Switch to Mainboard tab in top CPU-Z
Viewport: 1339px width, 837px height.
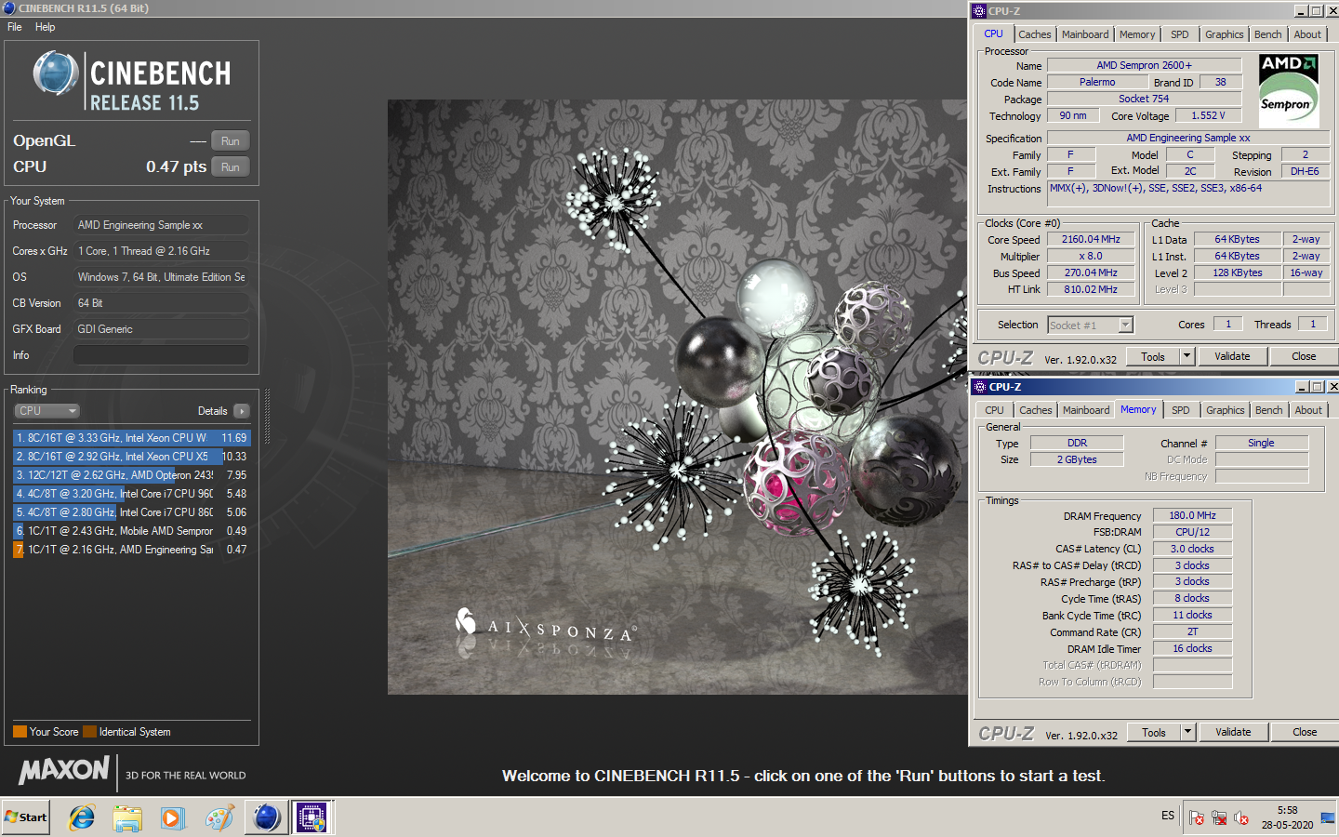coord(1085,34)
